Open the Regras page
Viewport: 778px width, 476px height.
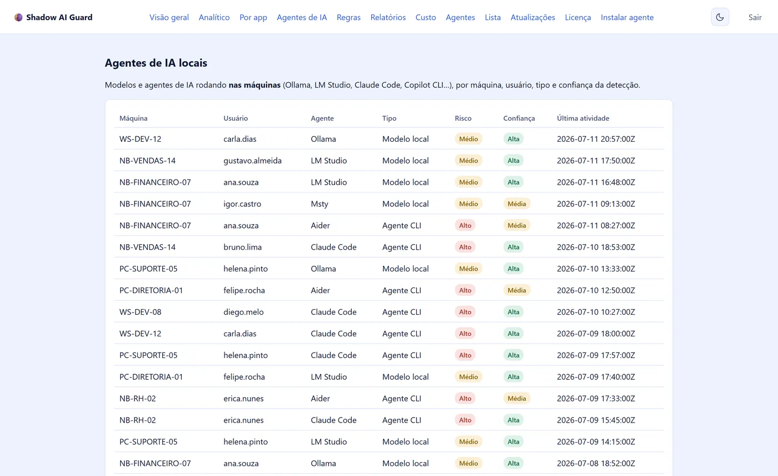pos(348,17)
